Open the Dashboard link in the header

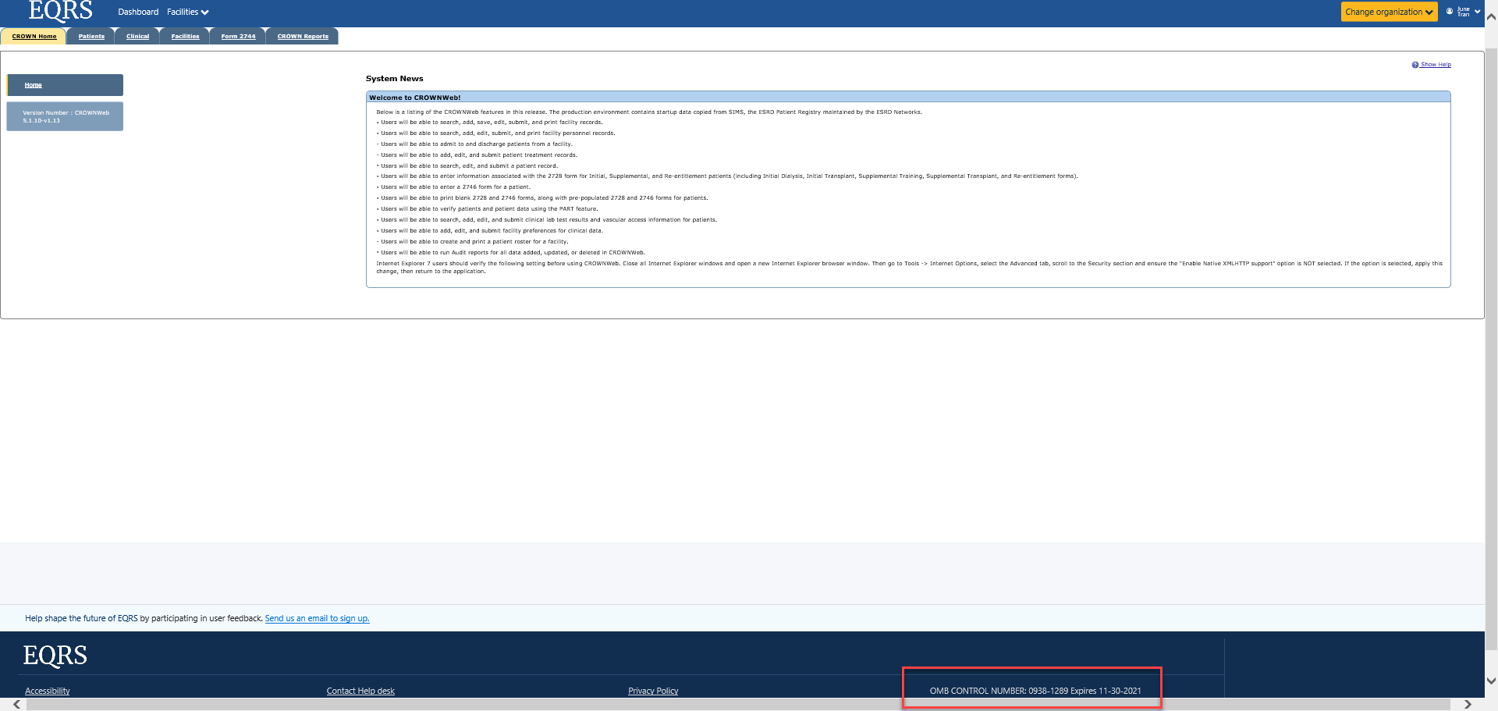138,12
